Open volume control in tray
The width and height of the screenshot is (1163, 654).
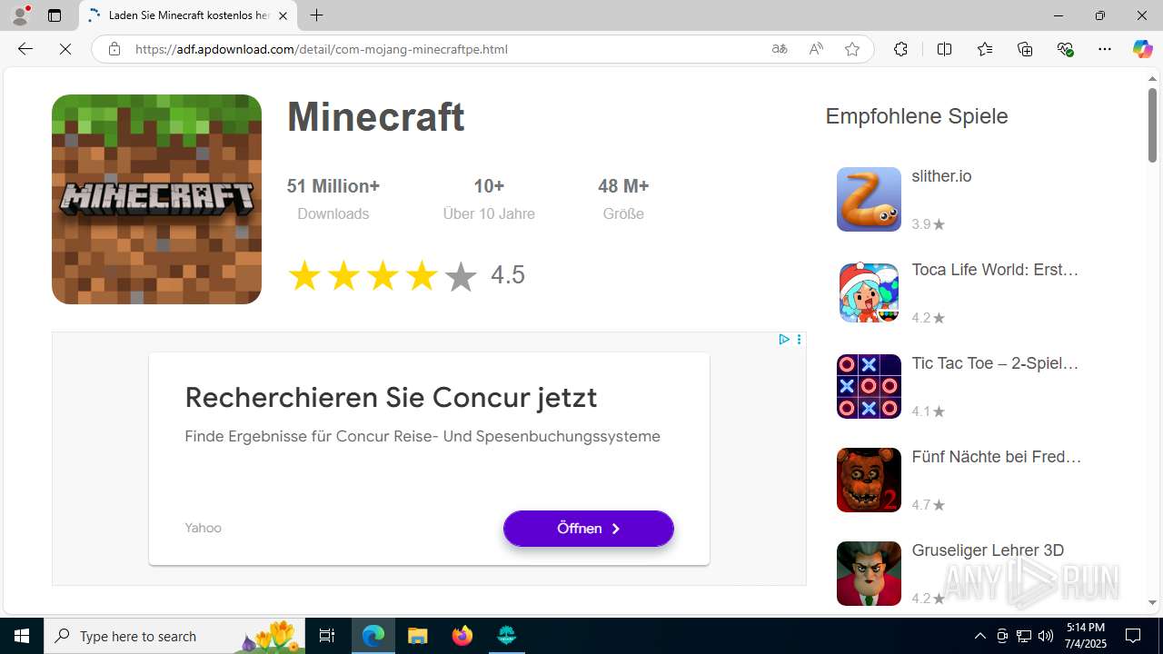1046,636
